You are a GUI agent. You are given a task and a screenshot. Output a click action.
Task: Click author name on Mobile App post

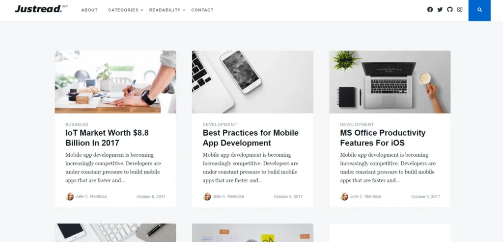pyautogui.click(x=228, y=196)
